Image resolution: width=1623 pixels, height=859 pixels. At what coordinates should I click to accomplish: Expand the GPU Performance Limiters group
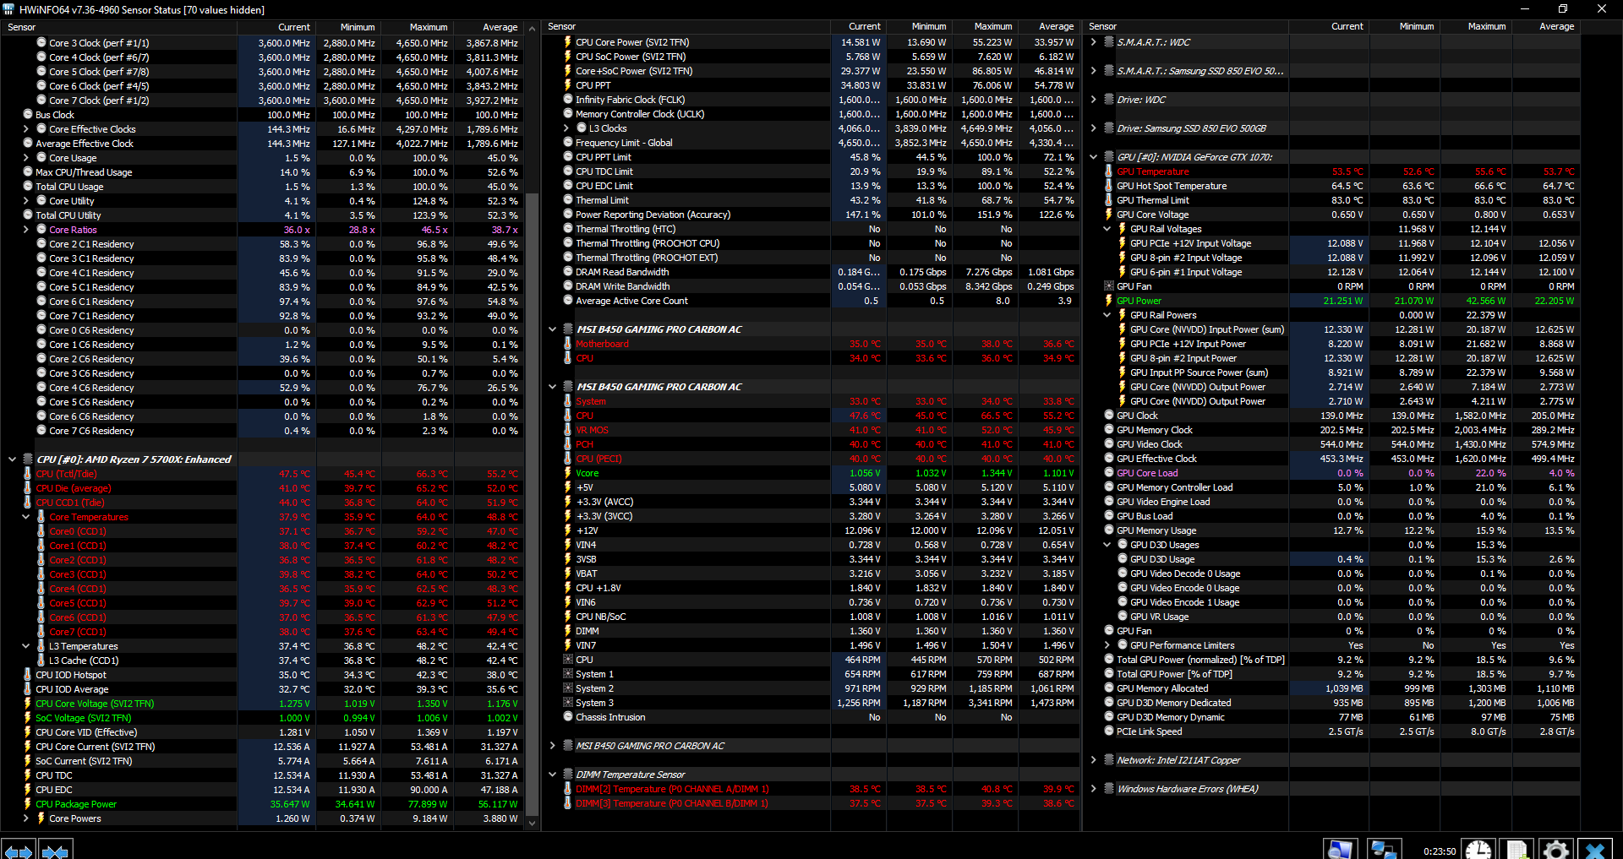click(x=1107, y=645)
